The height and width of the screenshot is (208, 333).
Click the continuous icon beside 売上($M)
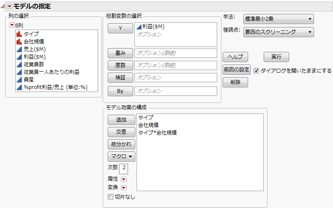[x=19, y=49]
